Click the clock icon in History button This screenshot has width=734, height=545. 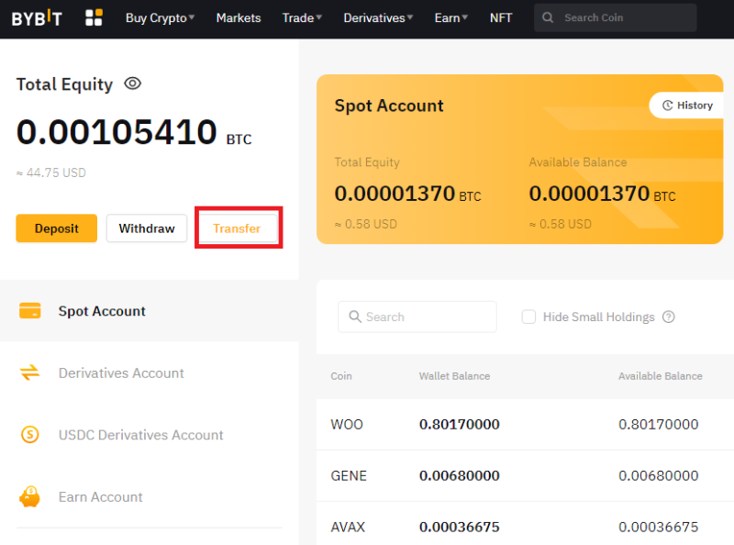tap(668, 106)
